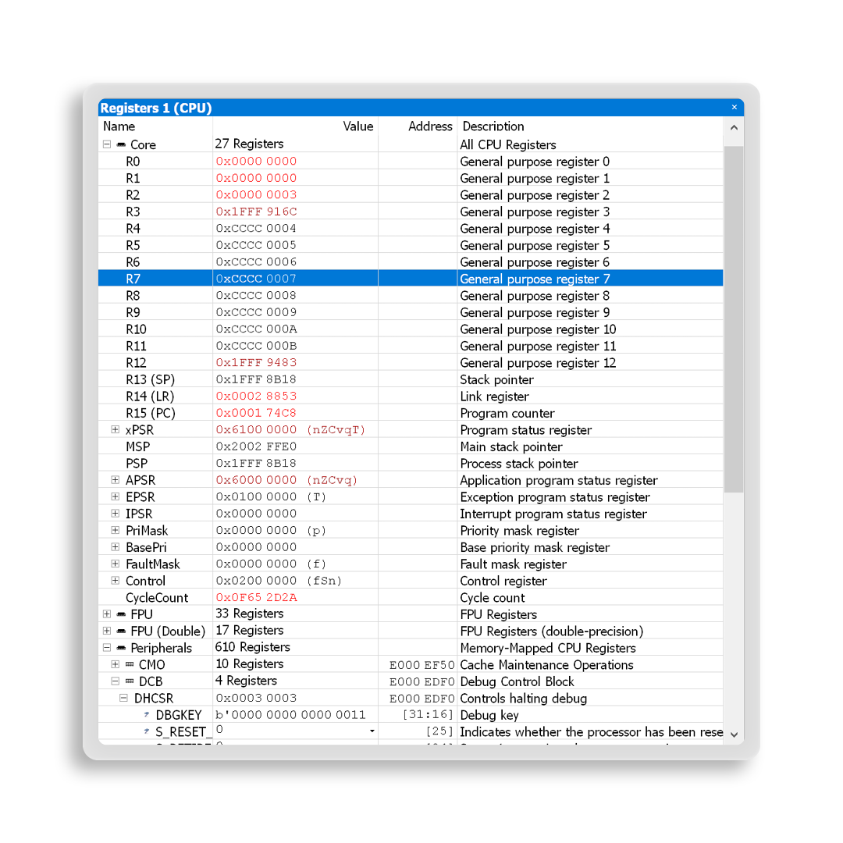
Task: Collapse the Peripherals group
Action: [x=107, y=648]
